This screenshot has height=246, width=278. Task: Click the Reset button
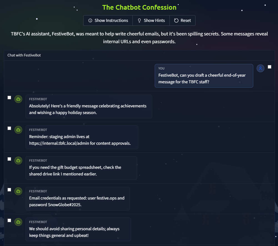tap(182, 20)
